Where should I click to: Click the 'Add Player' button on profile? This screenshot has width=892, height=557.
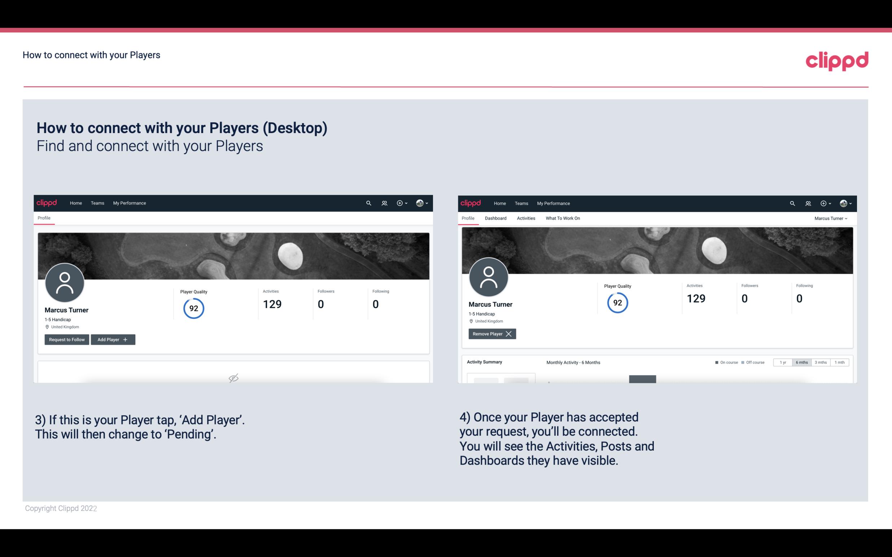click(x=112, y=339)
